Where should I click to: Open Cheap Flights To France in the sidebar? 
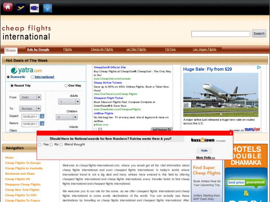23,201
